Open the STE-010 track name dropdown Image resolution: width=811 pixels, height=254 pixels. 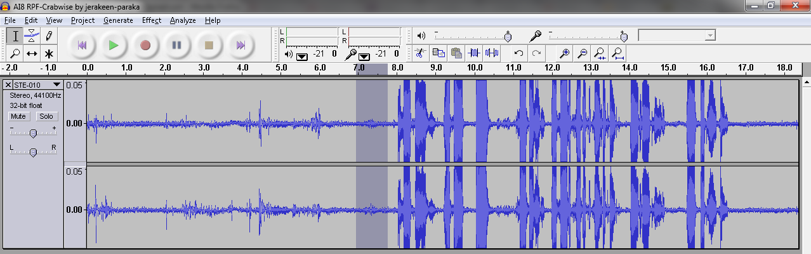tap(56, 84)
